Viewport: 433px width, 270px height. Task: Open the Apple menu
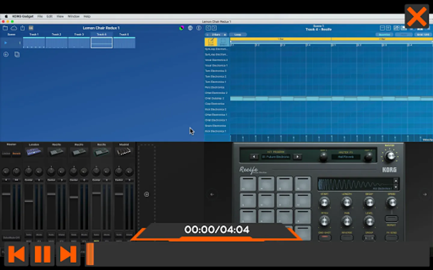coord(6,16)
